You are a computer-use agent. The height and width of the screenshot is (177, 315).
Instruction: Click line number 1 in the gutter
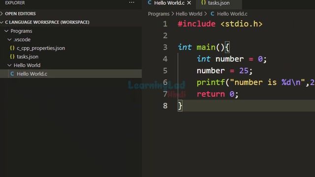point(165,24)
